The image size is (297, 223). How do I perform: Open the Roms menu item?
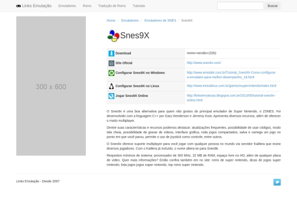(x=87, y=6)
